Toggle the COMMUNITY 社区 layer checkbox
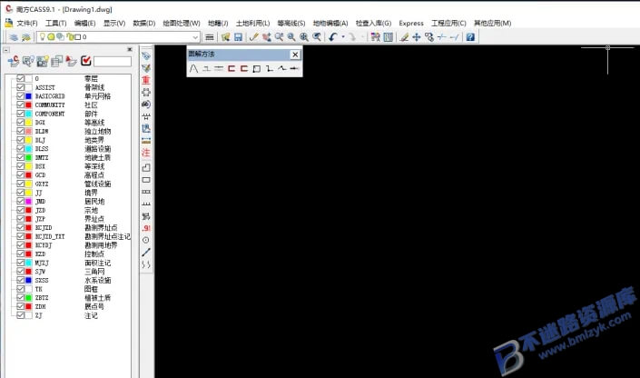The image size is (640, 378). [20, 104]
